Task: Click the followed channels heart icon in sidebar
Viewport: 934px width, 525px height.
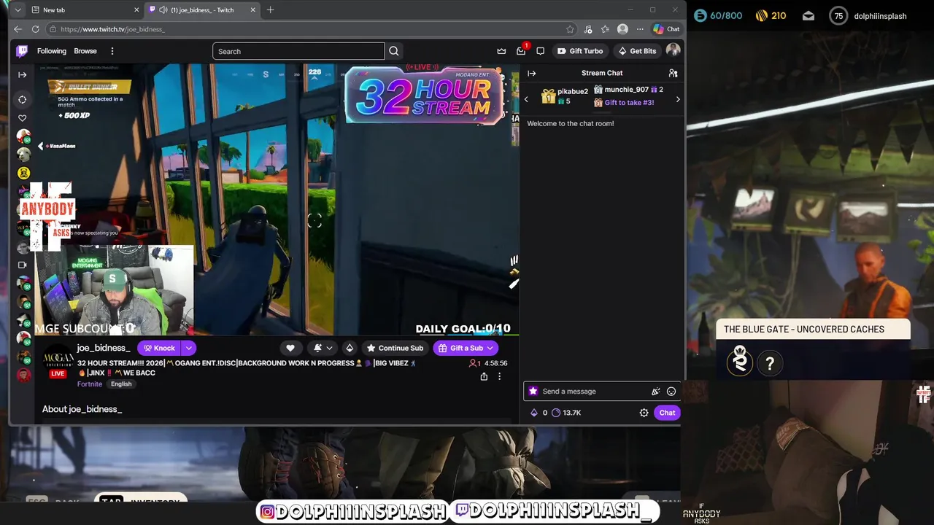Action: [x=23, y=118]
